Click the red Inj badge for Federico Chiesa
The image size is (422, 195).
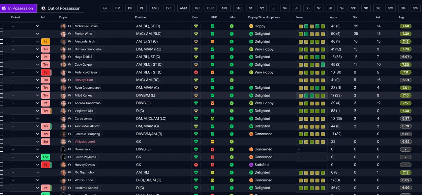point(45,72)
